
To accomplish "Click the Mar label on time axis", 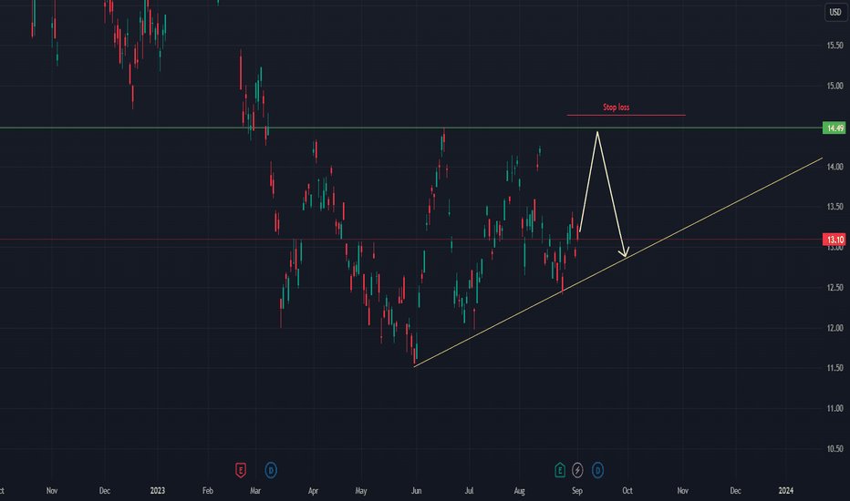I will (x=255, y=490).
